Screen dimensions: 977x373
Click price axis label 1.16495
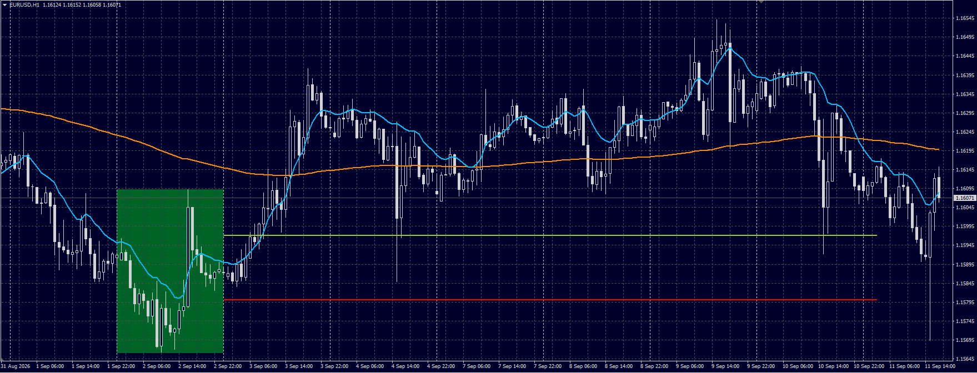[x=965, y=37]
